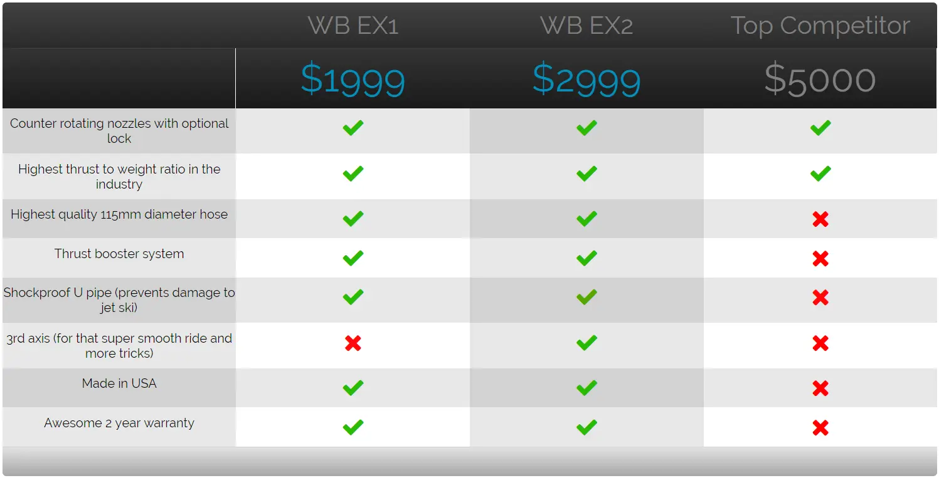Select the WB EX2 column header
This screenshot has width=939, height=478.
[586, 26]
